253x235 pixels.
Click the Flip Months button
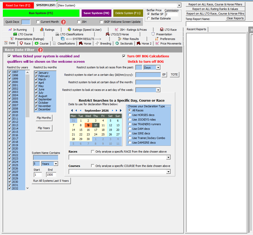(x=44, y=118)
